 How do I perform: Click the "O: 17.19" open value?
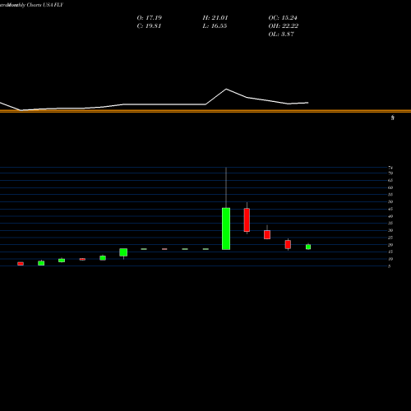[x=150, y=18]
